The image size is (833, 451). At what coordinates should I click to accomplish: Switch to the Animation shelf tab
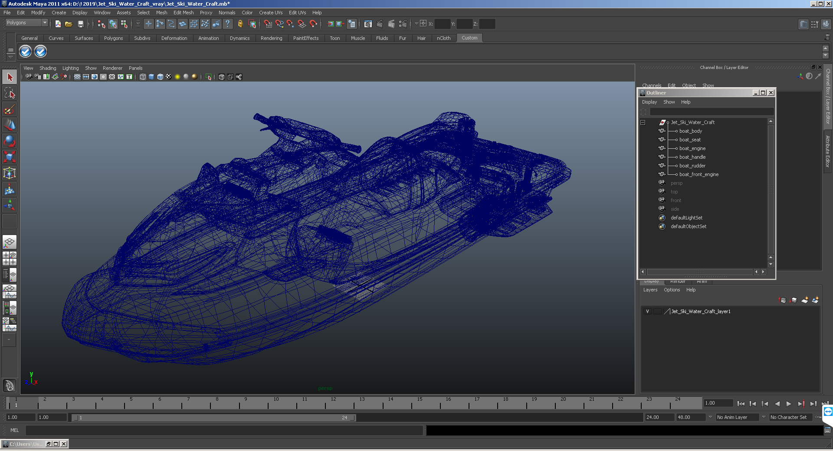click(x=208, y=38)
